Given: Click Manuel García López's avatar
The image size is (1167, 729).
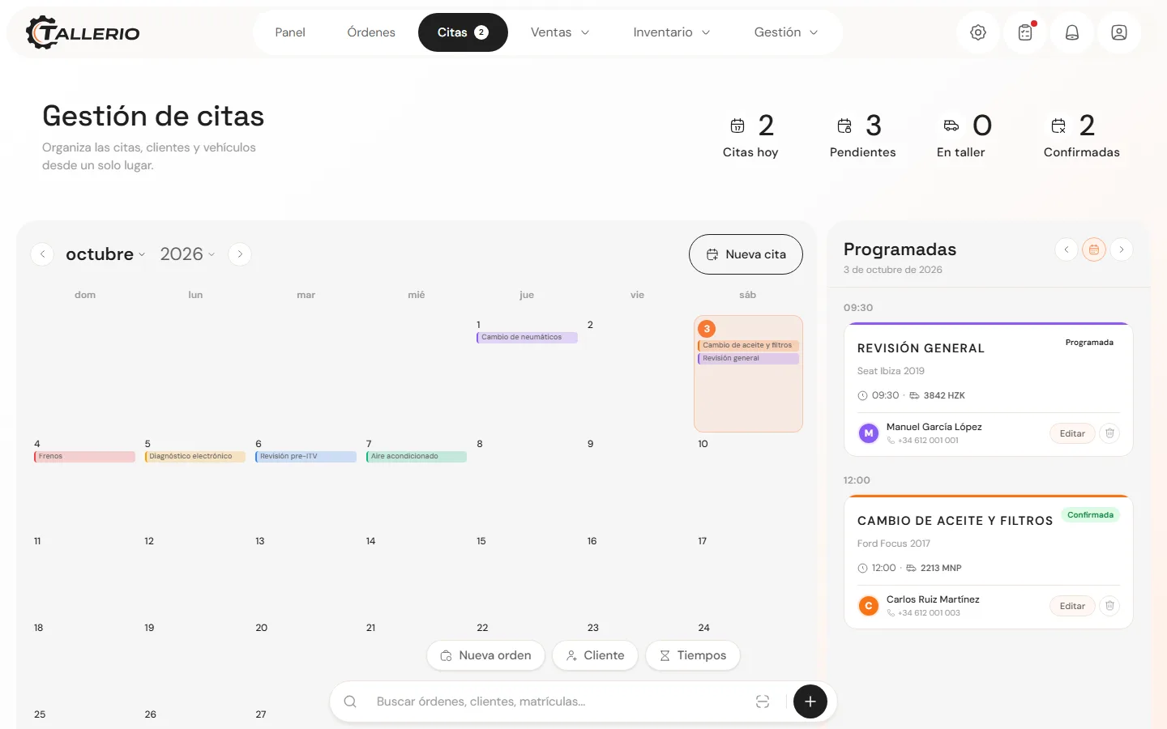Looking at the screenshot, I should (869, 433).
